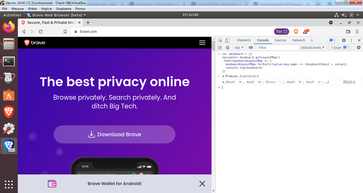Toggle the eye icon for live expressions
Image resolution: width=363 pixels, height=193 pixels.
[x=251, y=47]
